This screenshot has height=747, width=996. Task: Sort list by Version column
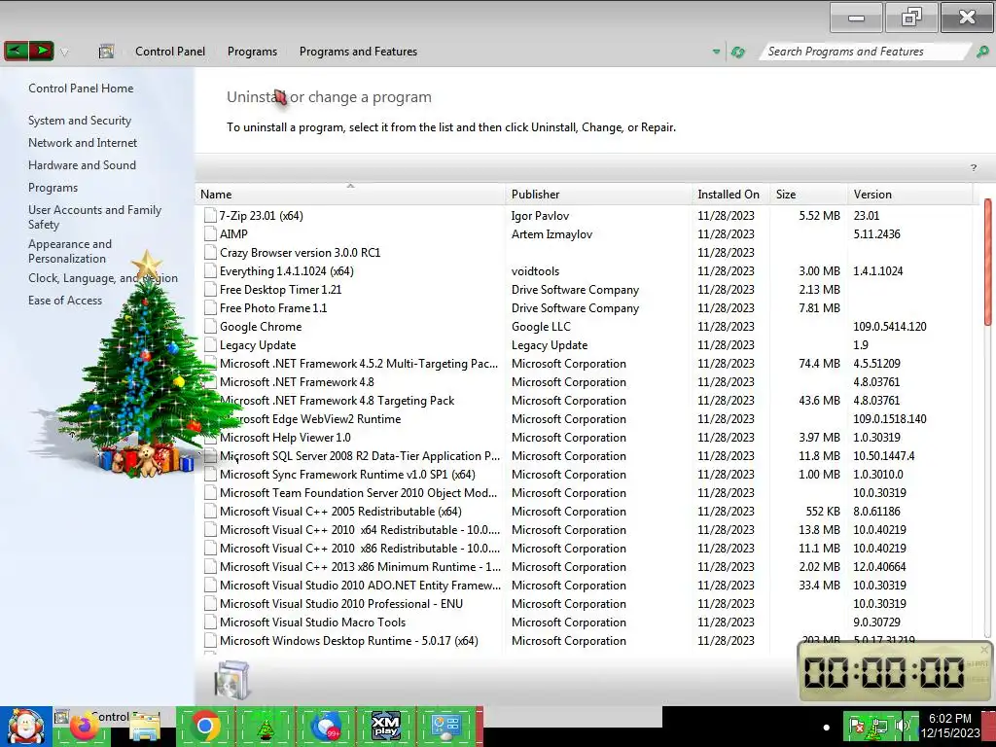click(x=910, y=195)
